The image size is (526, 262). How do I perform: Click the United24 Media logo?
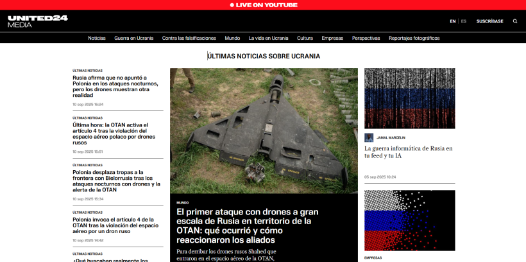tap(38, 21)
